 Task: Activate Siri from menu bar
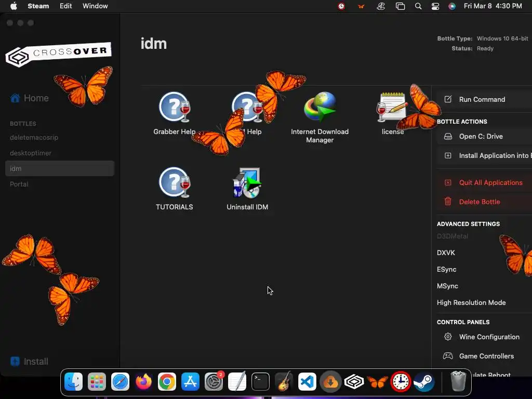click(452, 6)
